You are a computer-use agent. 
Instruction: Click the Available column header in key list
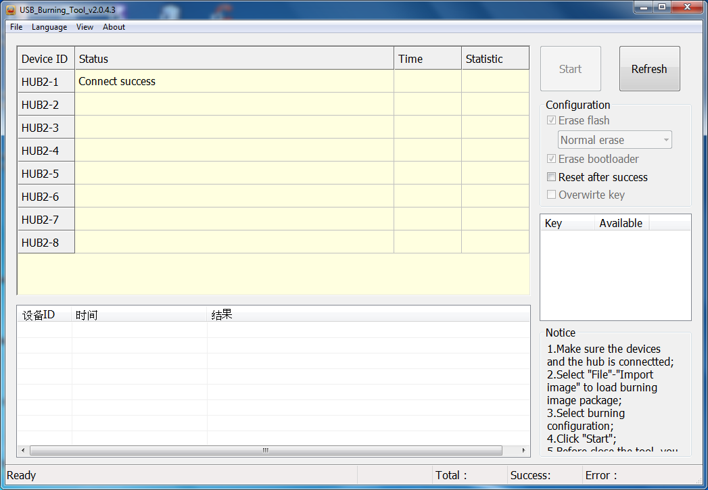coord(621,223)
